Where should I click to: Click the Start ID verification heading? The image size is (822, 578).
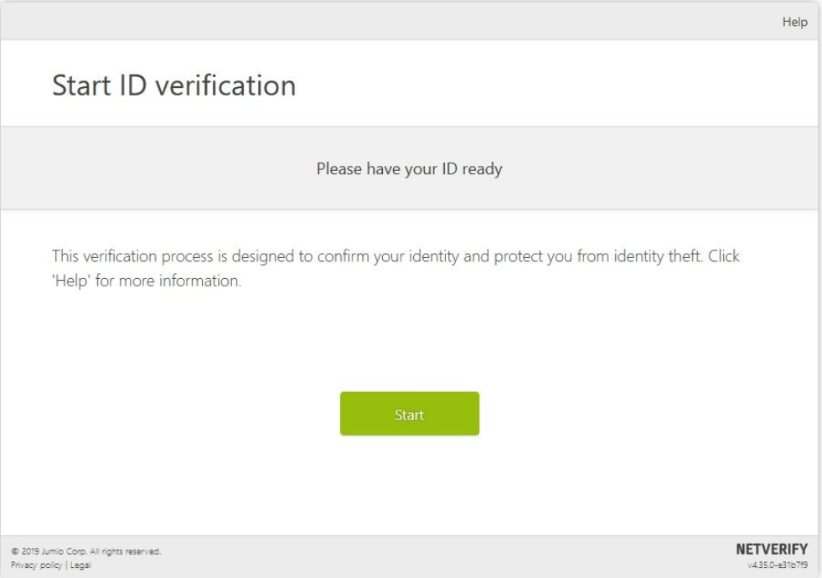[x=174, y=85]
